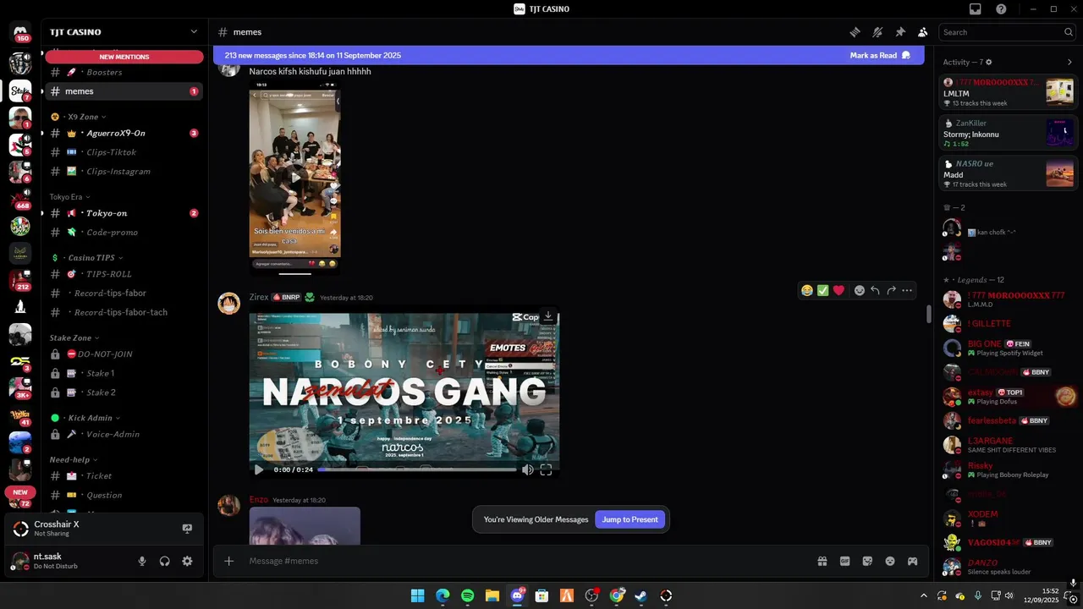Open Zirex's username profile

point(259,297)
